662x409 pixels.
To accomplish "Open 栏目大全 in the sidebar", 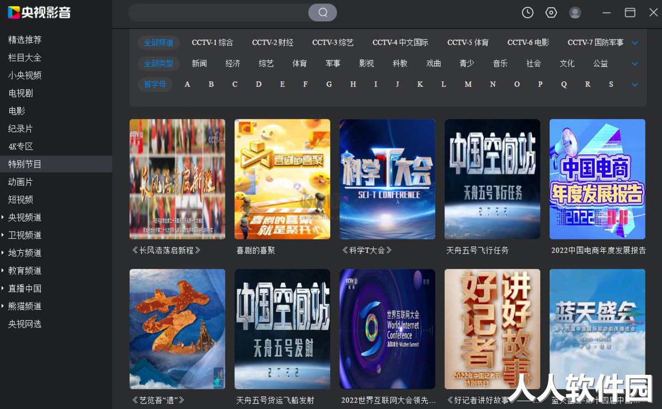I will (25, 57).
